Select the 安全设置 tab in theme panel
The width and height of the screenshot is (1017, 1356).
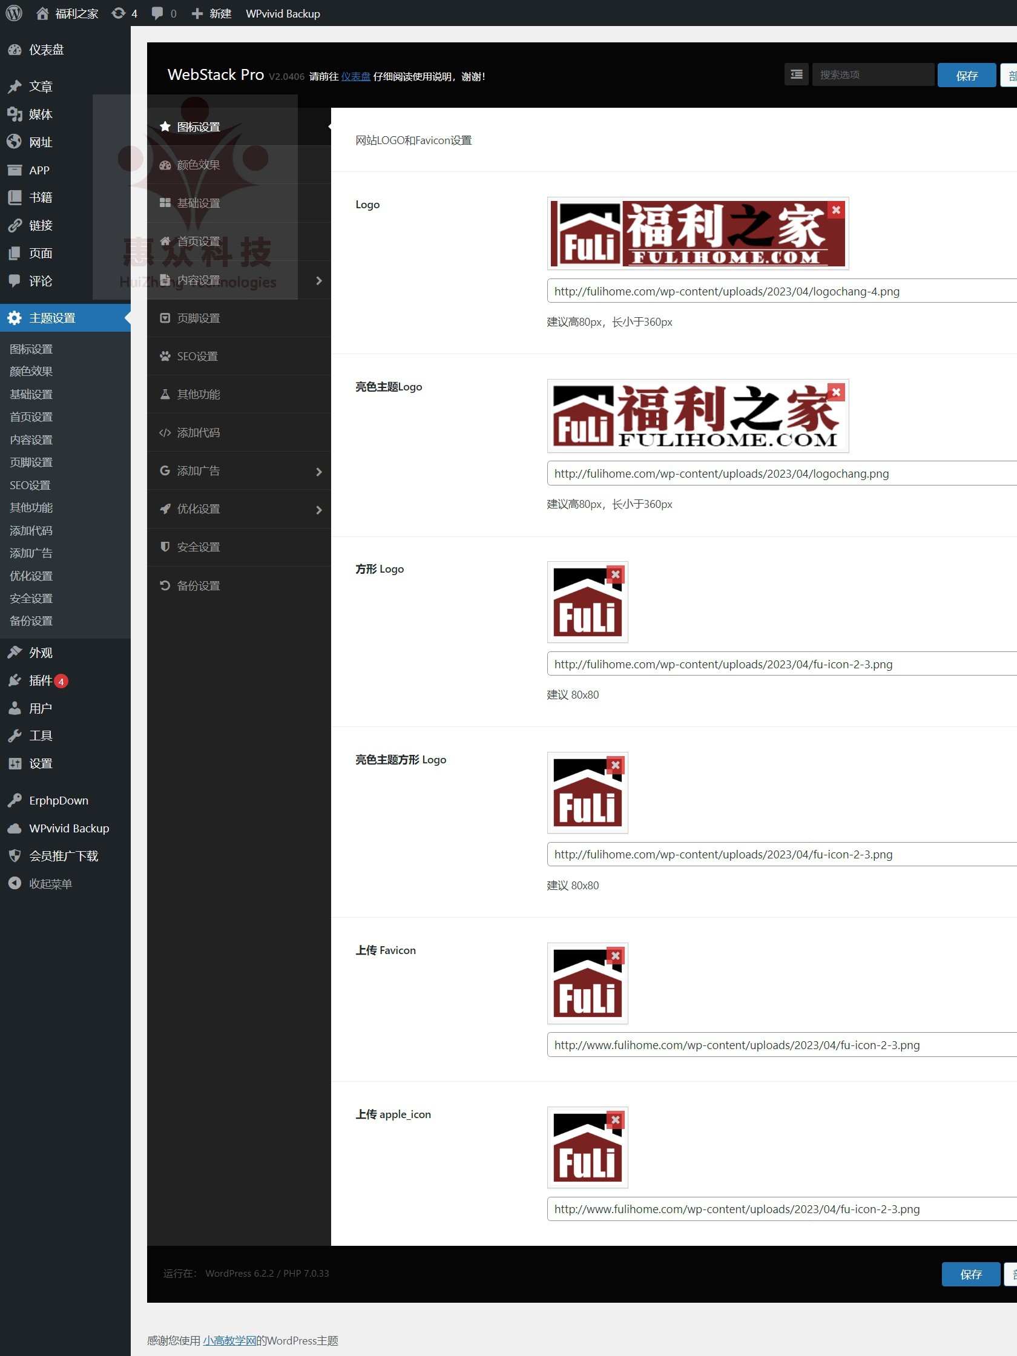click(x=239, y=547)
